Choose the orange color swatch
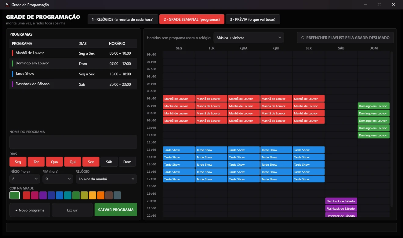 [x=101, y=195]
